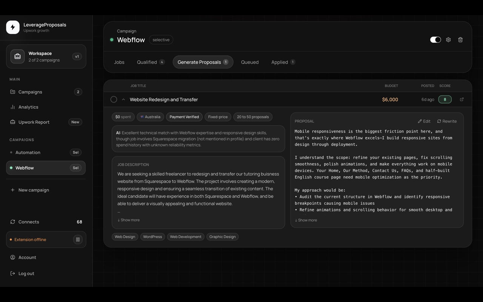This screenshot has height=302, width=483.
Task: Switch to the Applied tab
Action: 283,62
